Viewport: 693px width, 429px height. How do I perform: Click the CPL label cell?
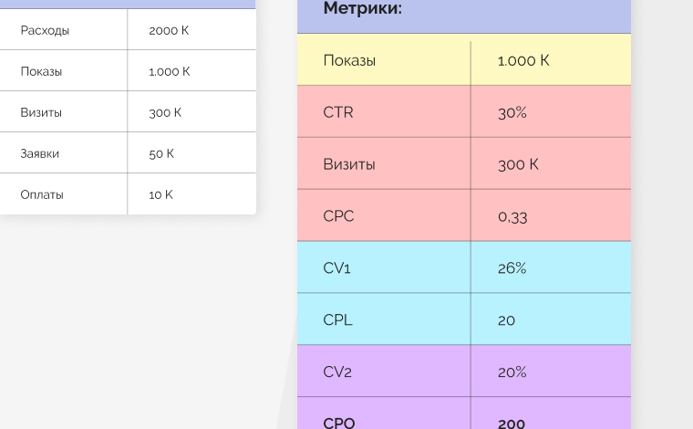tap(337, 320)
